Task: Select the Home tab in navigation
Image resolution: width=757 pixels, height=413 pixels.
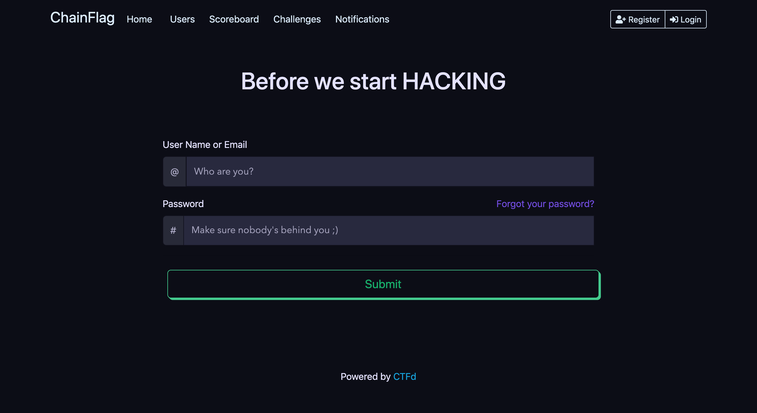Action: (139, 19)
